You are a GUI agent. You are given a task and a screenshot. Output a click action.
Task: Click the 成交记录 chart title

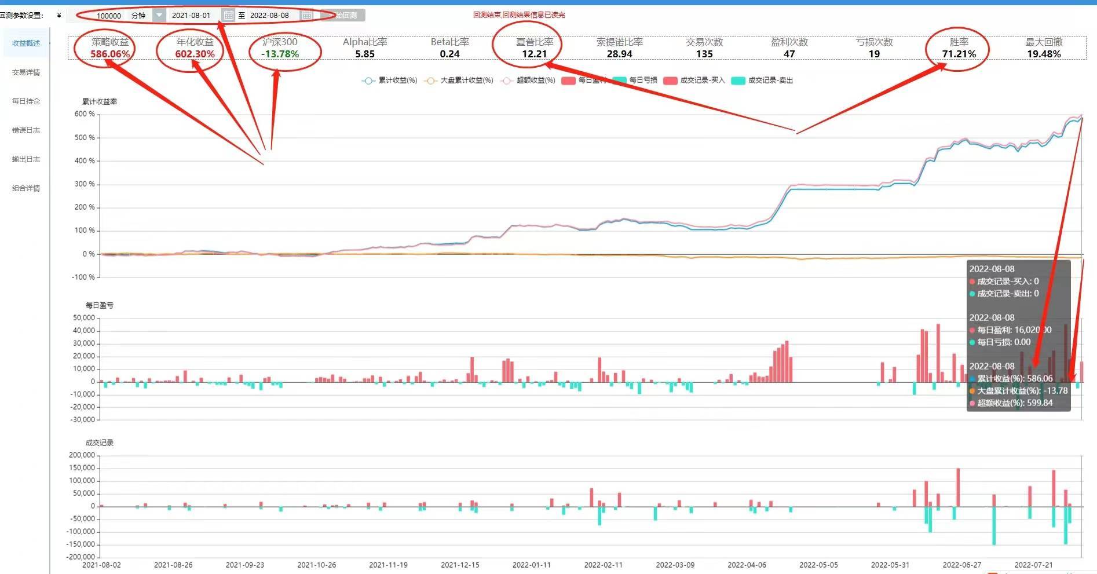point(100,443)
